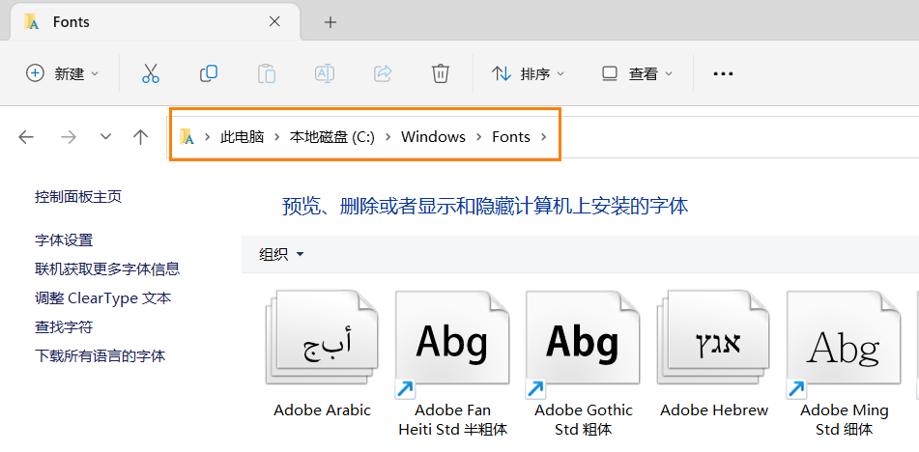Click 本地磁盘 (C:) breadcrumb segment

pos(331,137)
